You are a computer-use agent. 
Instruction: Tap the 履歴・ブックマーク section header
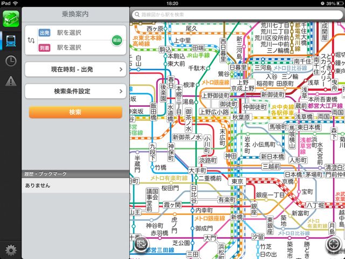point(75,174)
